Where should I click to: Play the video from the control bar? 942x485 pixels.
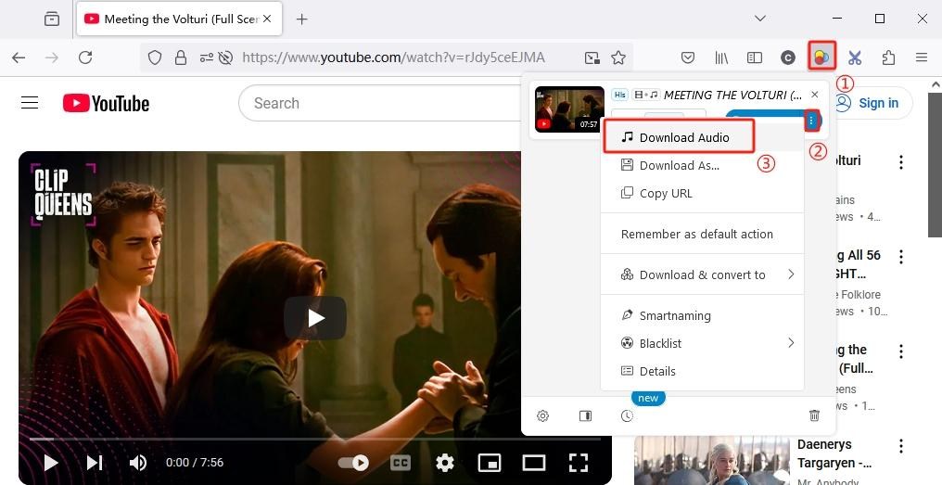(x=51, y=462)
